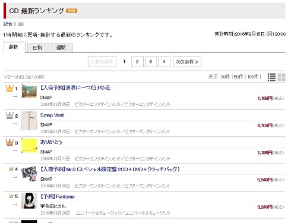This screenshot has height=223, width=291.
Task: Click price 5,940円
Action: (x=265, y=180)
